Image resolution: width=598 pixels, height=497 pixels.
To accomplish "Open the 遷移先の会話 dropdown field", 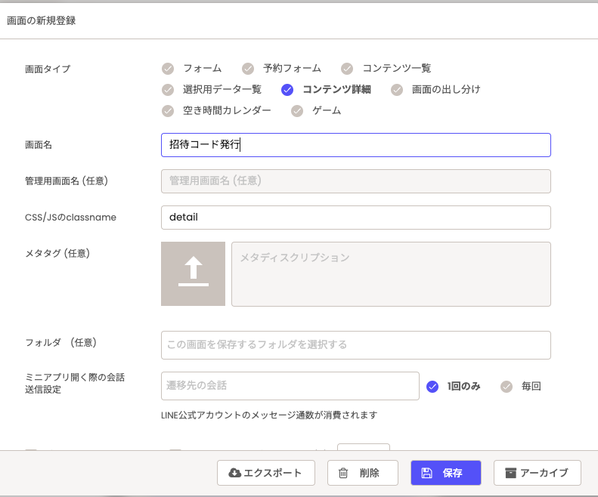I will point(290,385).
